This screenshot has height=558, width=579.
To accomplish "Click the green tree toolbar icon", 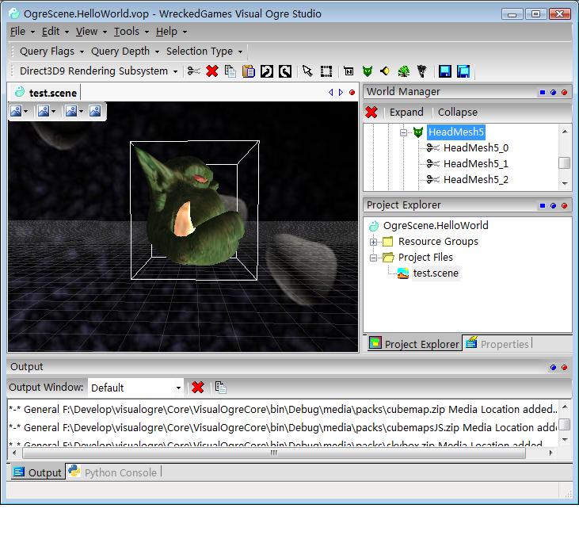I will tap(404, 71).
